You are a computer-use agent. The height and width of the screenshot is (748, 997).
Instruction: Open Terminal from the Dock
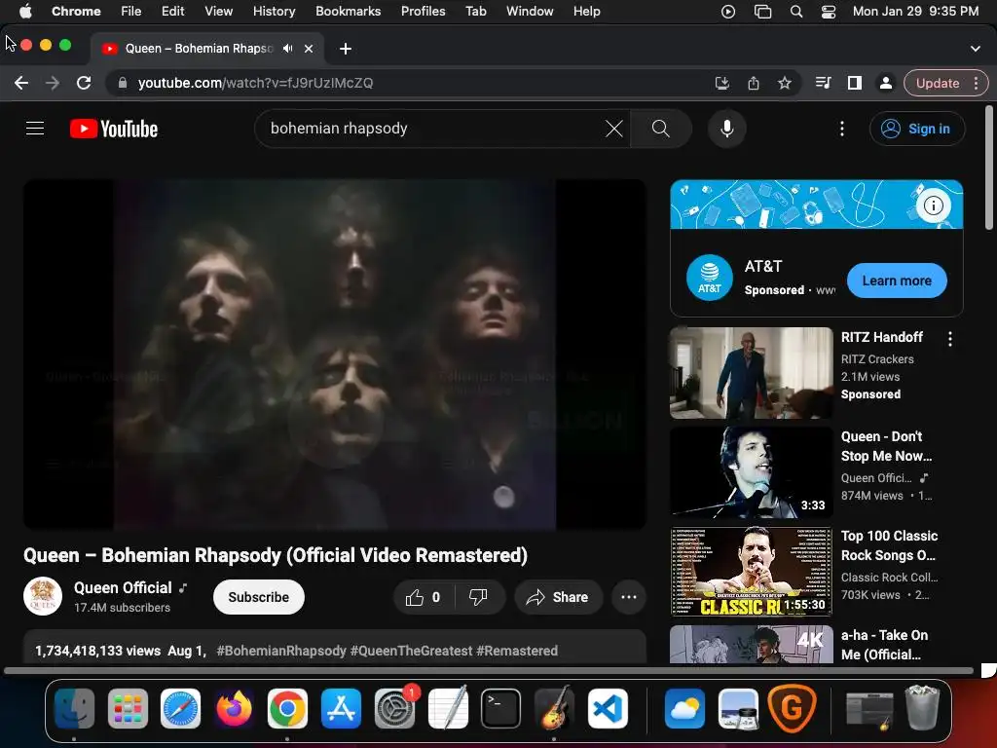pyautogui.click(x=500, y=708)
